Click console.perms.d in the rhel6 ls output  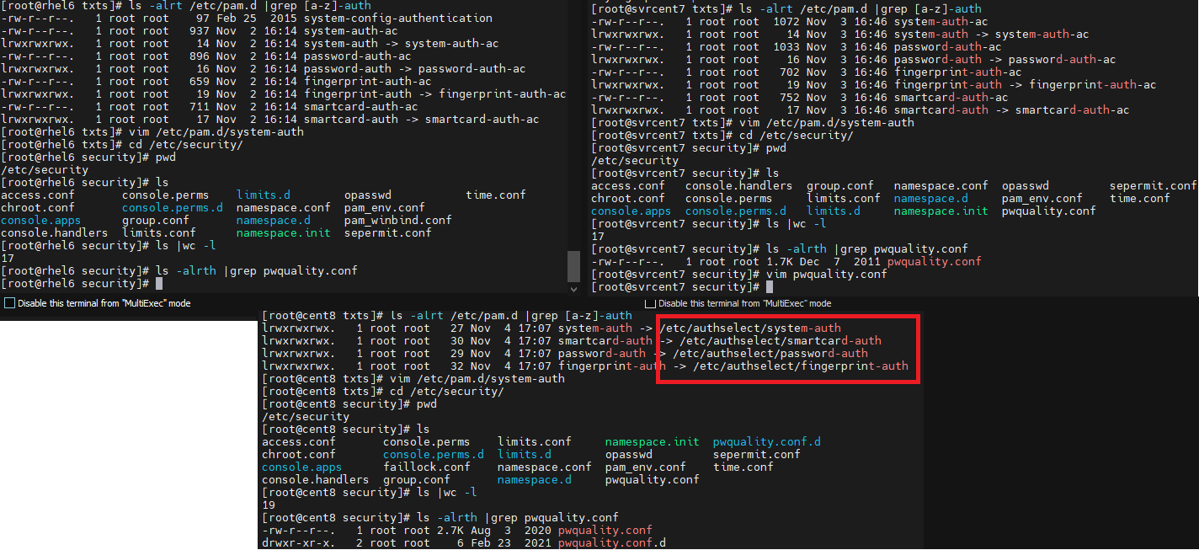pos(173,207)
